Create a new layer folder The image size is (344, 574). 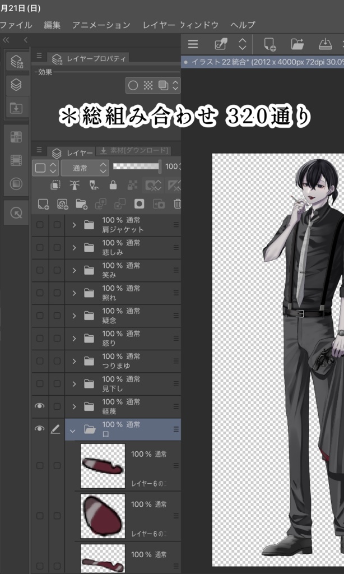click(82, 204)
